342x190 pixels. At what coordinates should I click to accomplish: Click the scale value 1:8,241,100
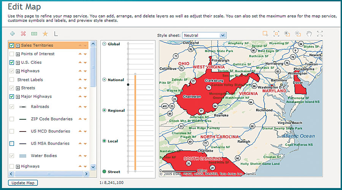tap(111, 182)
